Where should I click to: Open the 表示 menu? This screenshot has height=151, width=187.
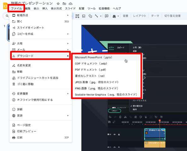[x=36, y=9]
